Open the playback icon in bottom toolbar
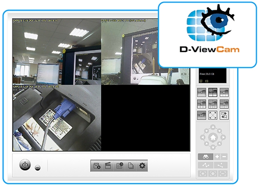258x186 pixels. 97,166
